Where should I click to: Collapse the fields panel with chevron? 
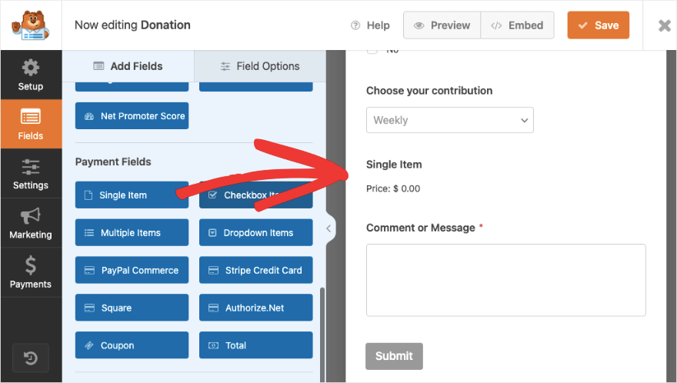[328, 228]
